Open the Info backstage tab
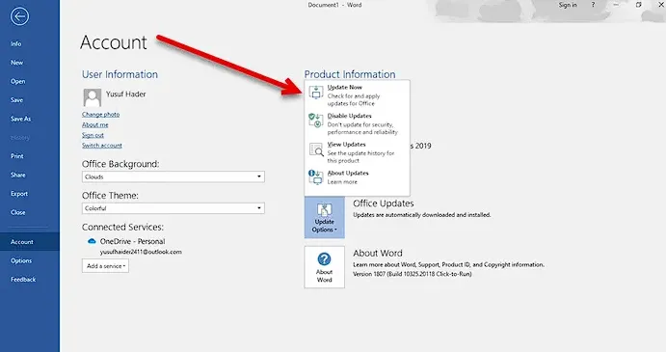 [x=16, y=43]
